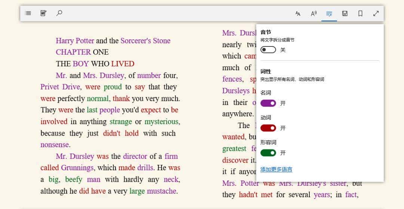The width and height of the screenshot is (404, 209).
Task: Open the table of contents
Action: click(28, 13)
